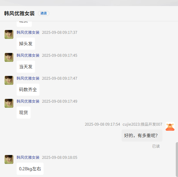Open sender name link at 09:18:05
Image resolution: width=178 pixels, height=177 pixels.
[28, 158]
